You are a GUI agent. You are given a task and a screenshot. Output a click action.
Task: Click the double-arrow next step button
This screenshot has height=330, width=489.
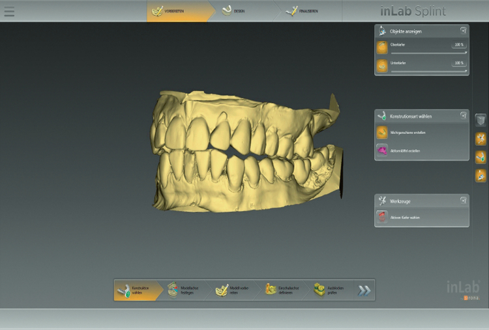click(364, 290)
